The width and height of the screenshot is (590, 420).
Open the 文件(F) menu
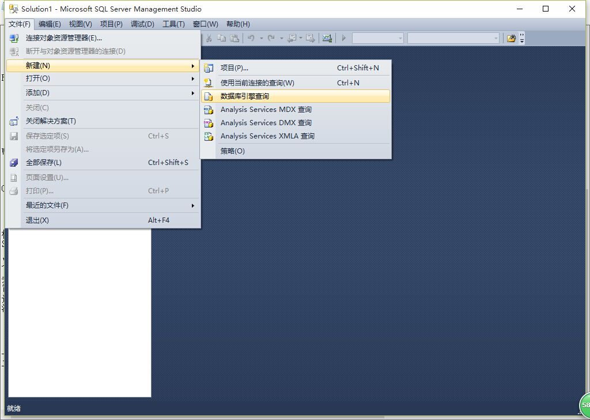point(20,24)
